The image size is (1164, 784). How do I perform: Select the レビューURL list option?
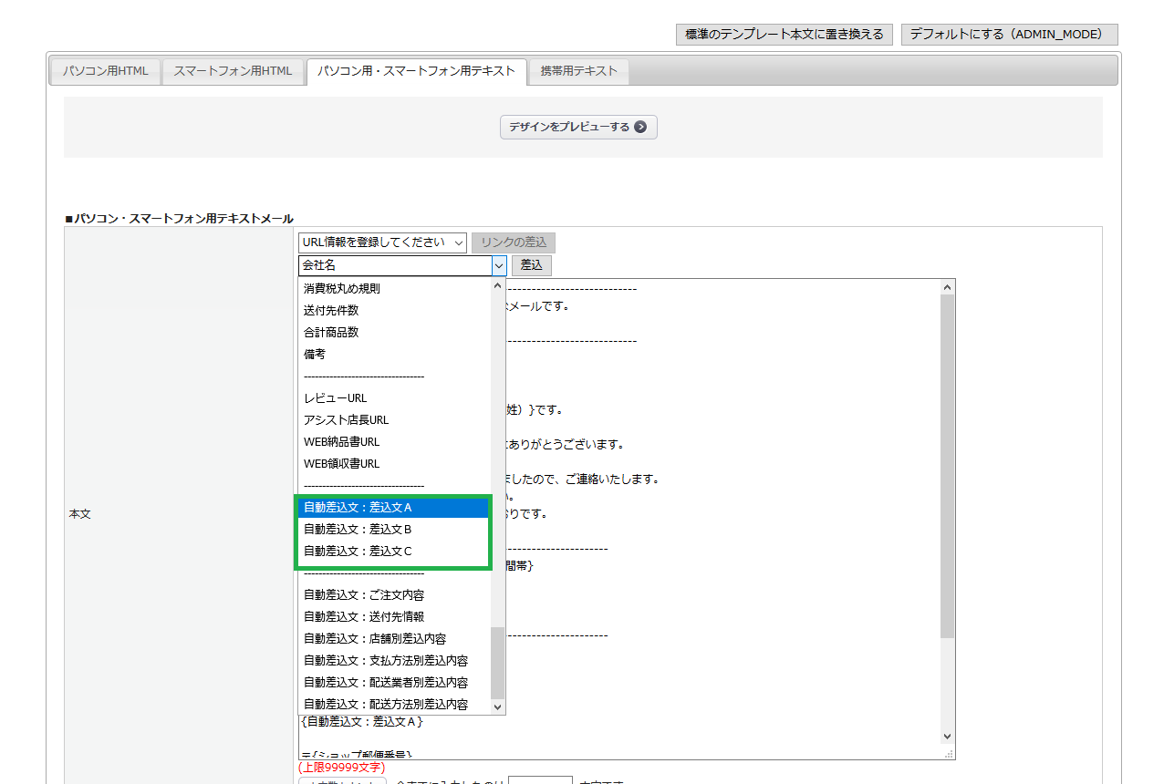pyautogui.click(x=335, y=398)
